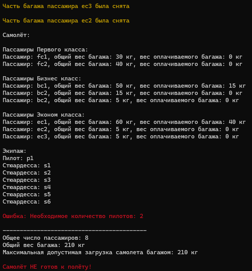Click the "Самолёт:" heading line

[x=16, y=35]
